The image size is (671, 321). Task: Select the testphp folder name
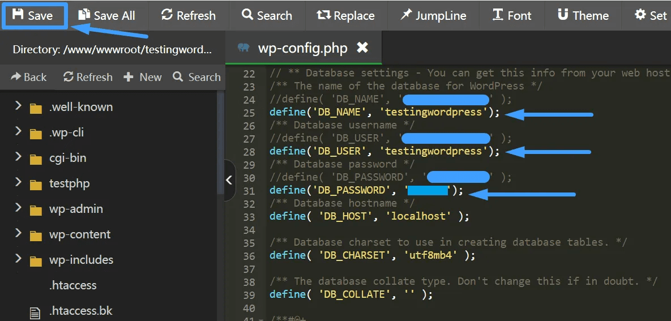(x=69, y=183)
